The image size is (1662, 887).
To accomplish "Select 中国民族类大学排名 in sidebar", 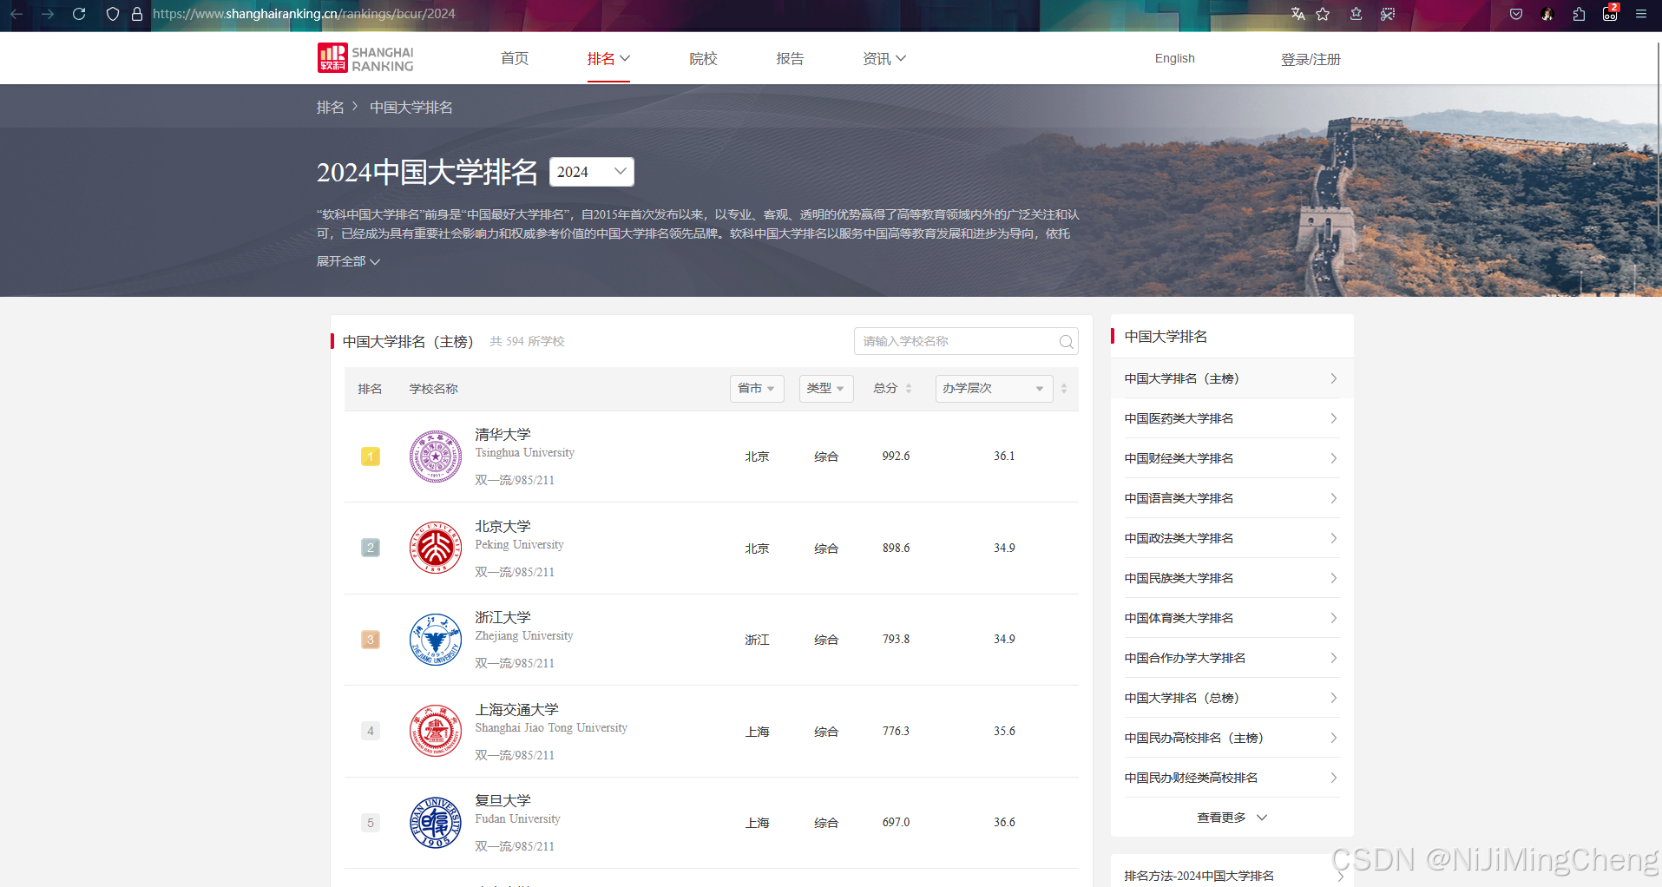I will [x=1232, y=578].
